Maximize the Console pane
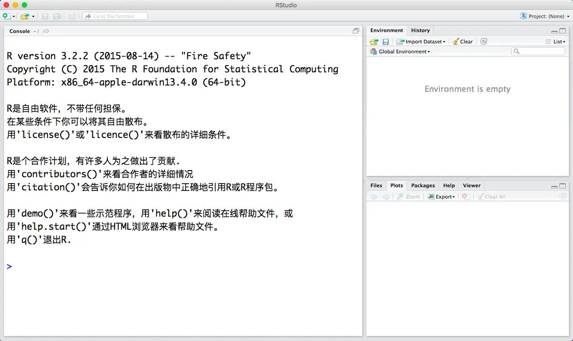 [x=356, y=31]
